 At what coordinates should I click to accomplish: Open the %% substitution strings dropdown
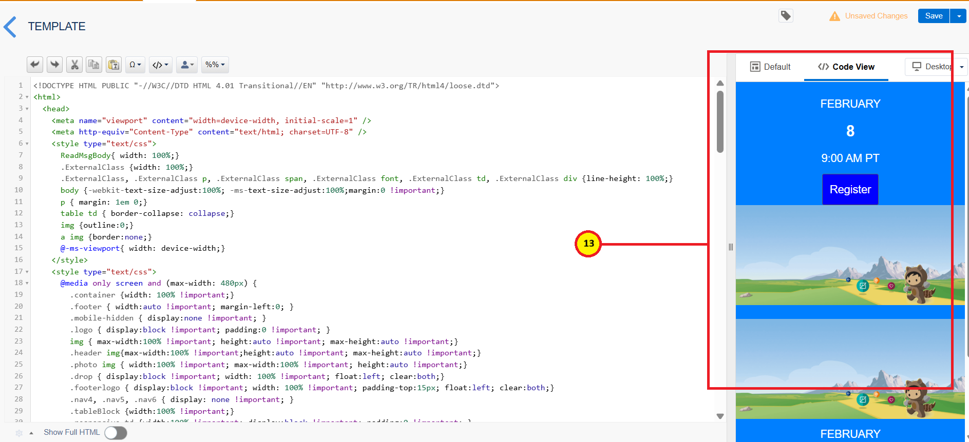pyautogui.click(x=215, y=65)
